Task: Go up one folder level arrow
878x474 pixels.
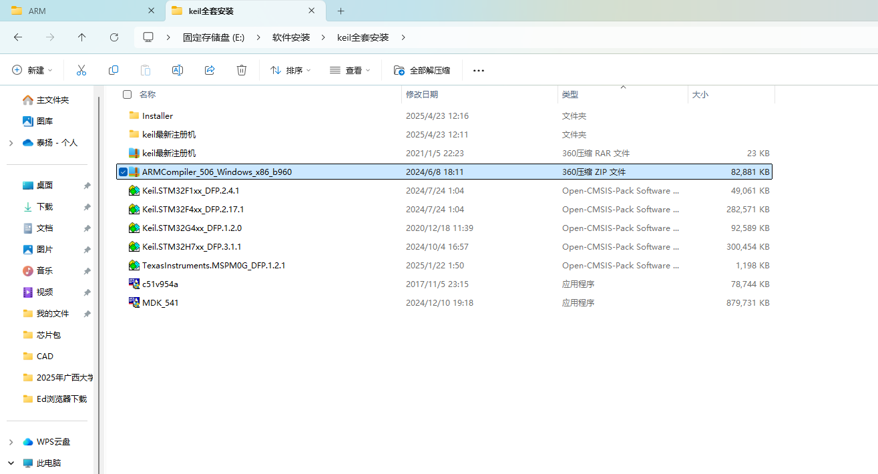Action: click(82, 37)
